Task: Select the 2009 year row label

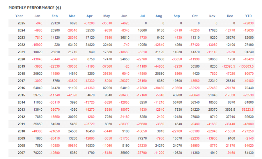Action: [21, 138]
